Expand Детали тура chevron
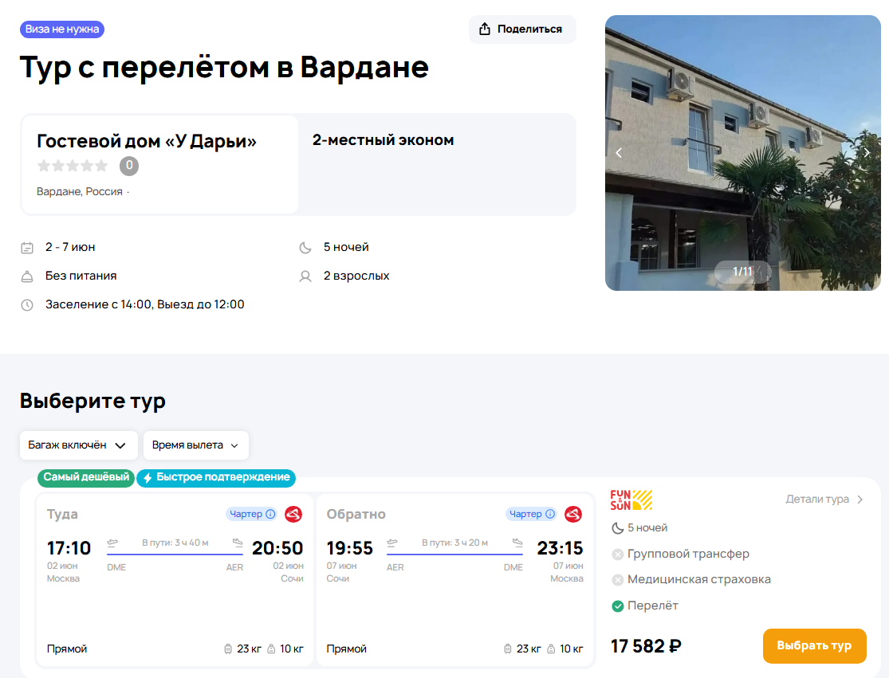Viewport: 889px width, 678px height. point(860,499)
